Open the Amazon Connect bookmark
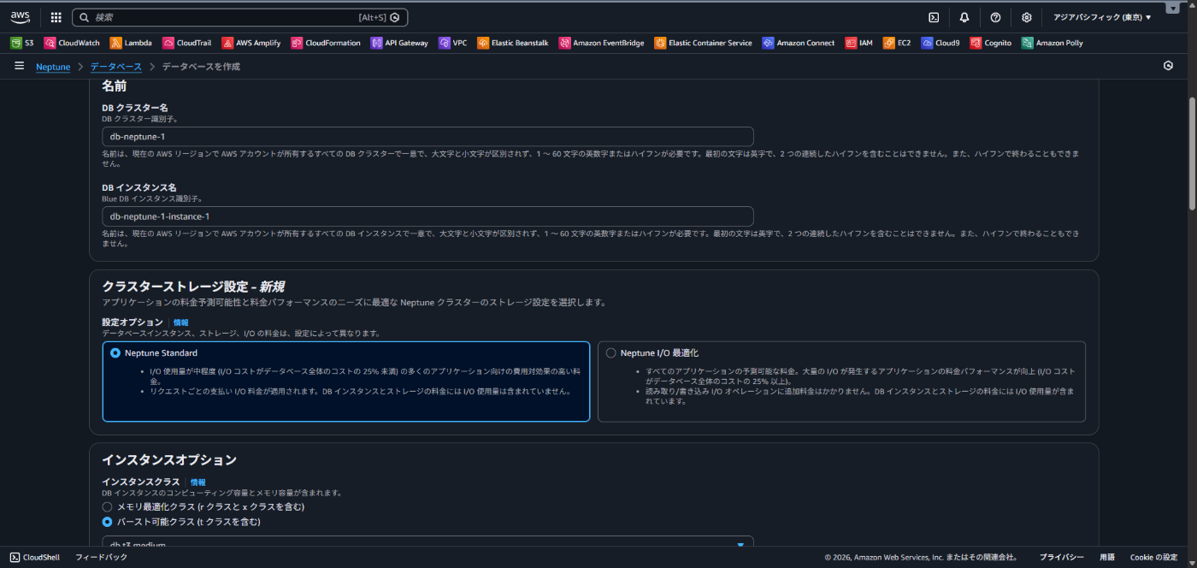 (799, 43)
